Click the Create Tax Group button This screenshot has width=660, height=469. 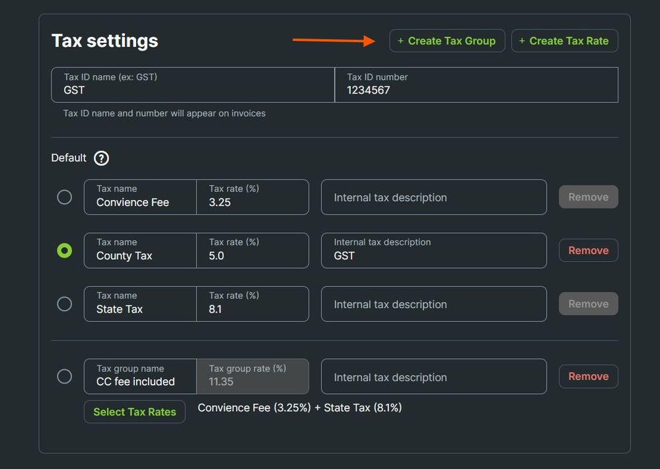[x=447, y=41]
